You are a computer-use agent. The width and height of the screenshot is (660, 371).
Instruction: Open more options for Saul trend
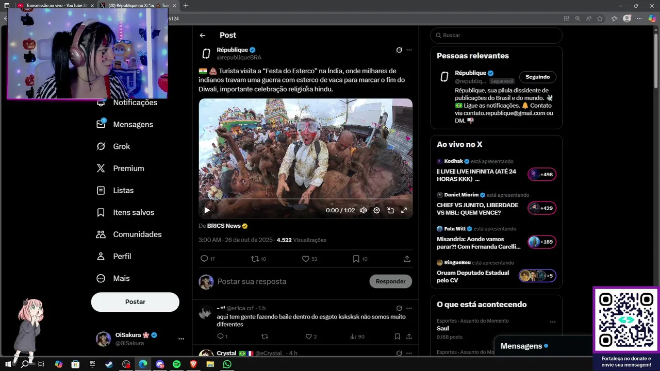(553, 322)
